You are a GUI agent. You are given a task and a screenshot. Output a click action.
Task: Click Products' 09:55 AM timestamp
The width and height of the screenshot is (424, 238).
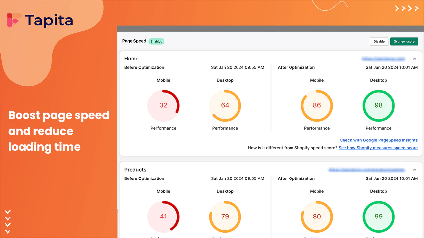click(238, 178)
